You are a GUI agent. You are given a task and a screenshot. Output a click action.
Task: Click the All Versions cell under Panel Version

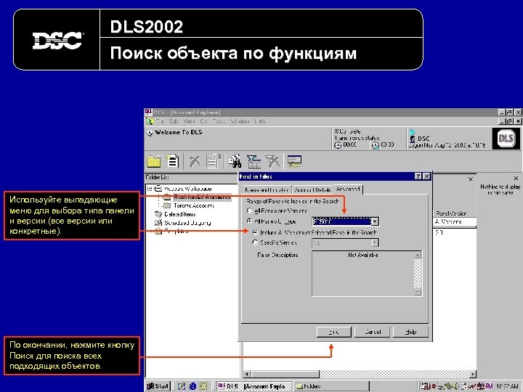(x=454, y=222)
